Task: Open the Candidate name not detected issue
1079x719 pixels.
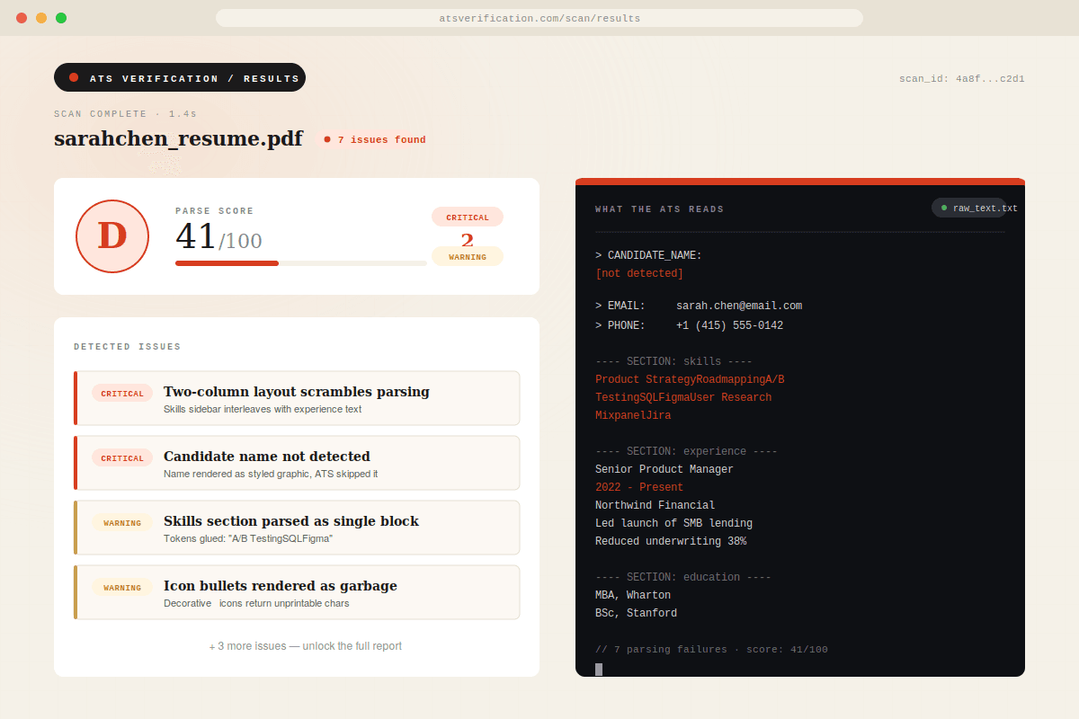Action: [x=297, y=463]
